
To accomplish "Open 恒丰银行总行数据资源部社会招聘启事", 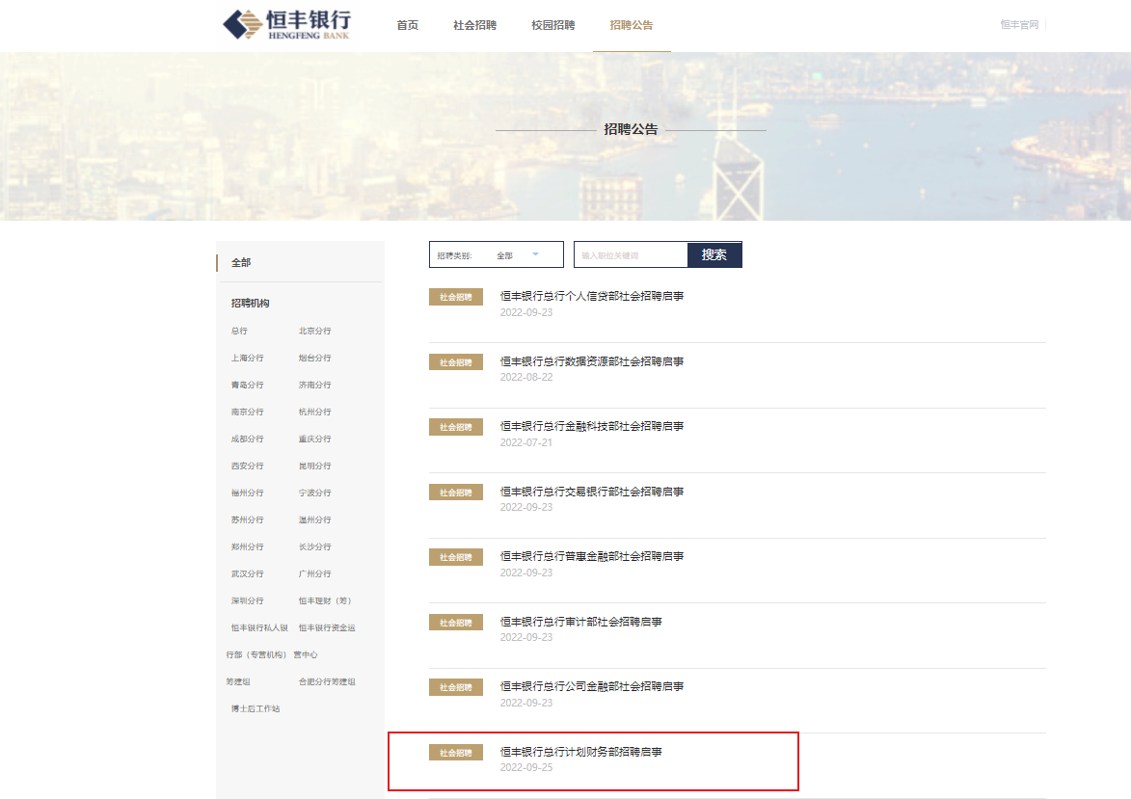I will point(591,361).
